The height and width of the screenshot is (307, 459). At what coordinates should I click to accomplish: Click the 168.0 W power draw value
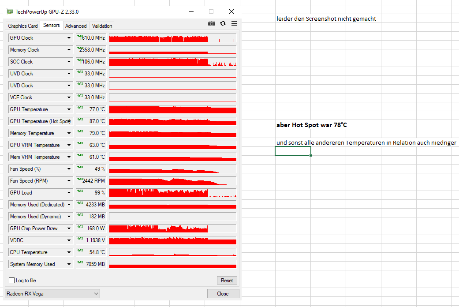pos(91,228)
